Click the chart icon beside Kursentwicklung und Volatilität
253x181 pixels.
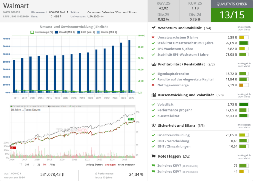tap(153, 95)
